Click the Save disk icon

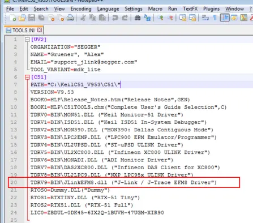[32, 18]
